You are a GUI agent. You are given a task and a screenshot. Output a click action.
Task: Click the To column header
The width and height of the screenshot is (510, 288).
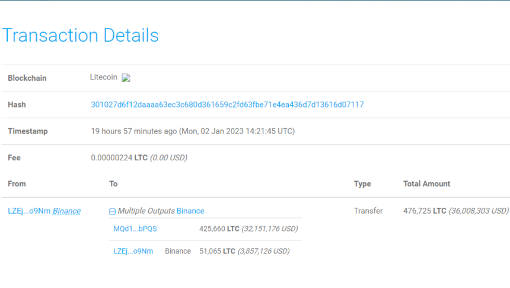tap(113, 183)
